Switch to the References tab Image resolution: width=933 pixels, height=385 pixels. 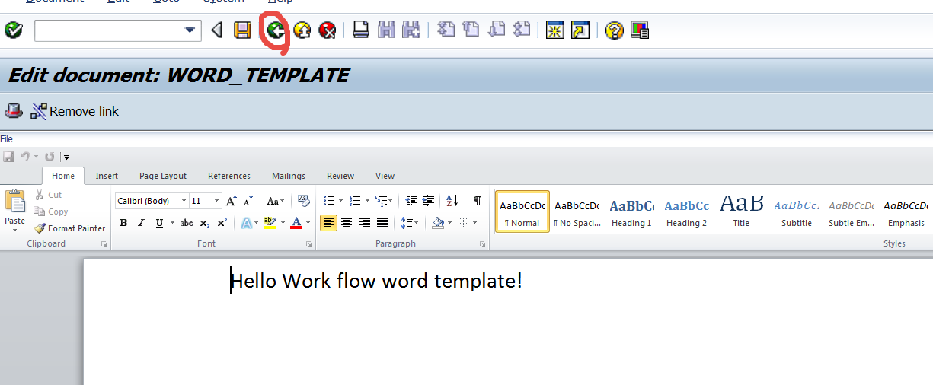[229, 176]
